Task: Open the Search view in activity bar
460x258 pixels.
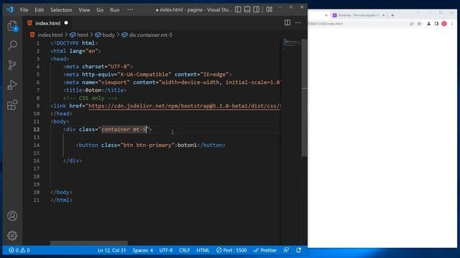Action: tap(12, 45)
